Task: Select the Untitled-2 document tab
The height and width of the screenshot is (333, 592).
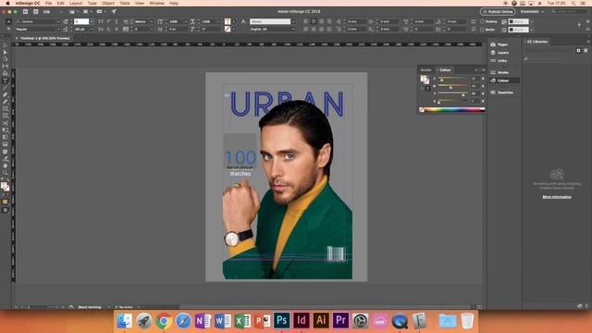Action: [x=44, y=38]
